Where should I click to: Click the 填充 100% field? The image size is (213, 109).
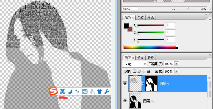point(169,71)
